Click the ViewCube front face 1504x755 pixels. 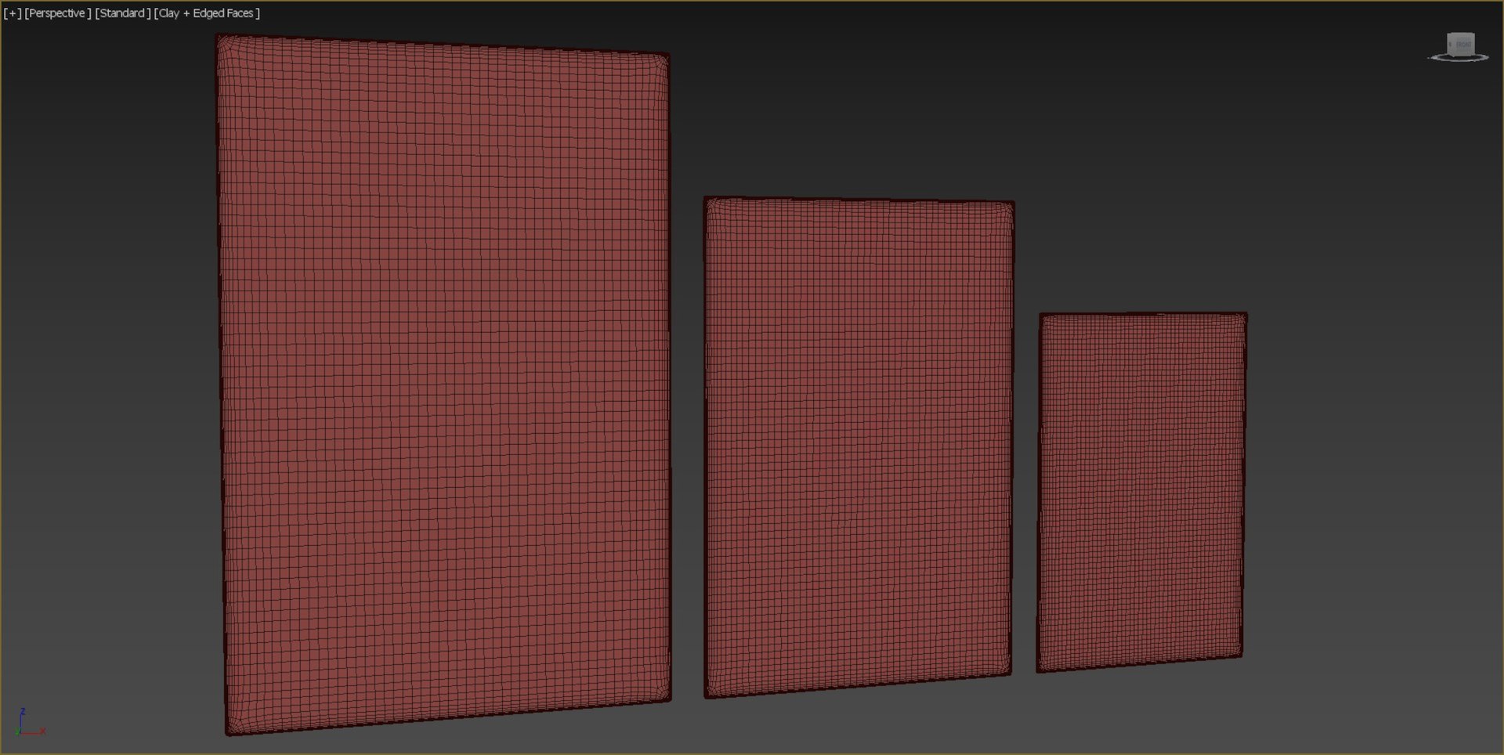[x=1462, y=45]
